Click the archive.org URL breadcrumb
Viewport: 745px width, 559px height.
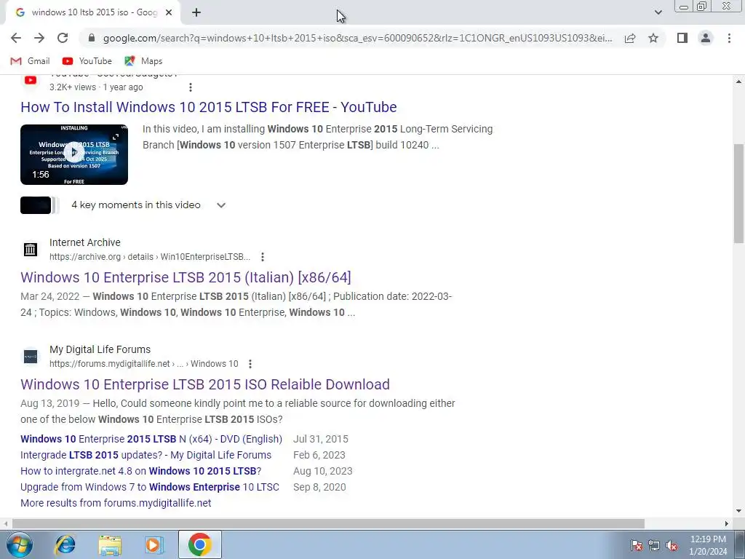(x=150, y=257)
